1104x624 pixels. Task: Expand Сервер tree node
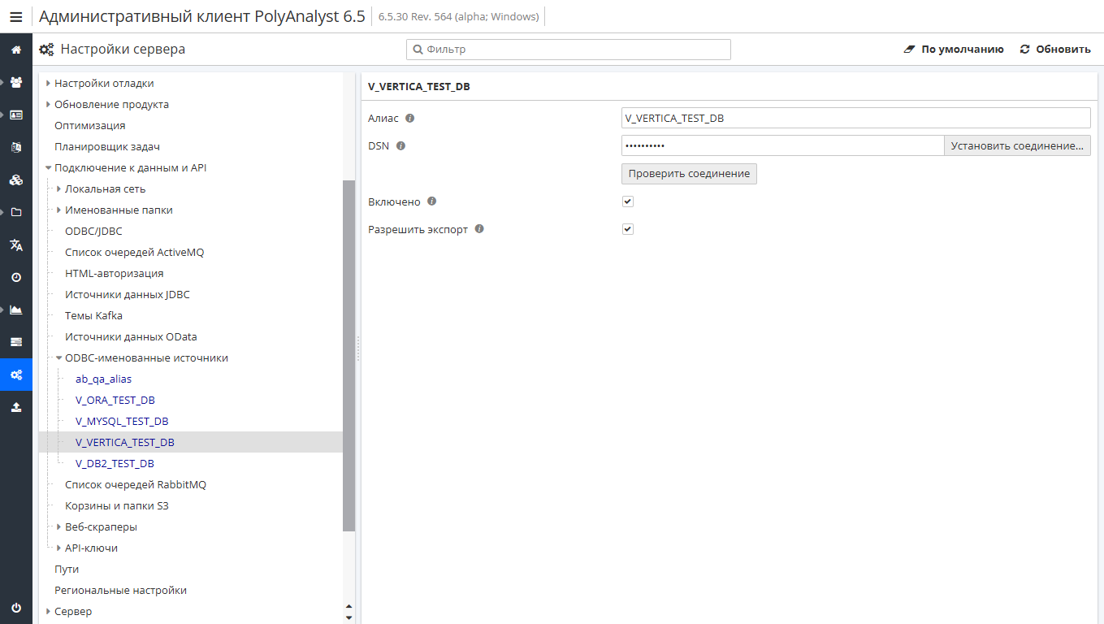click(48, 611)
